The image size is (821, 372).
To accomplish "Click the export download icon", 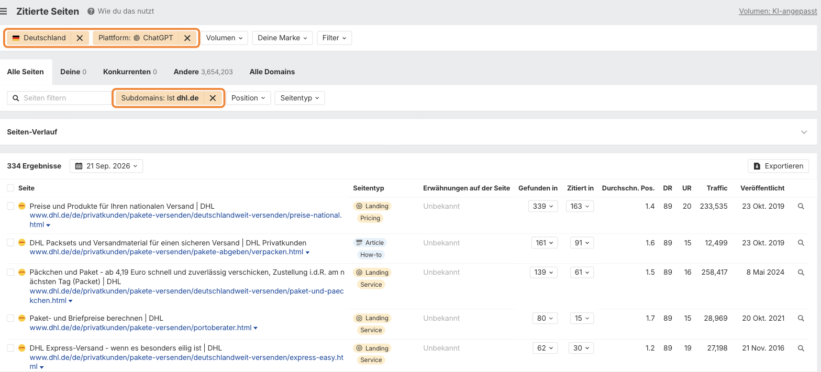I will point(757,166).
